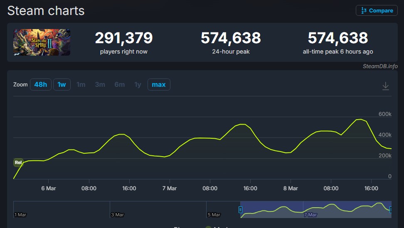Select the 48h zoom range
This screenshot has width=404, height=228.
tap(41, 84)
